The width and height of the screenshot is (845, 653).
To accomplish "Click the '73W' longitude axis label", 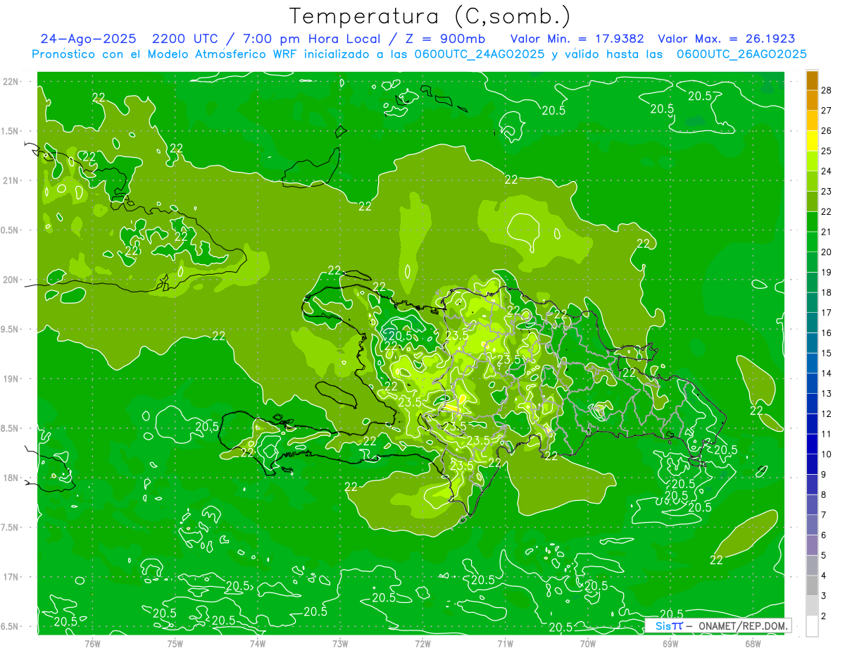I will [x=340, y=643].
